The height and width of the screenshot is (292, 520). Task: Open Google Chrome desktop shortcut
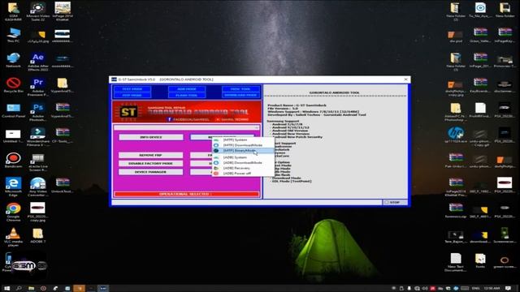(13, 212)
